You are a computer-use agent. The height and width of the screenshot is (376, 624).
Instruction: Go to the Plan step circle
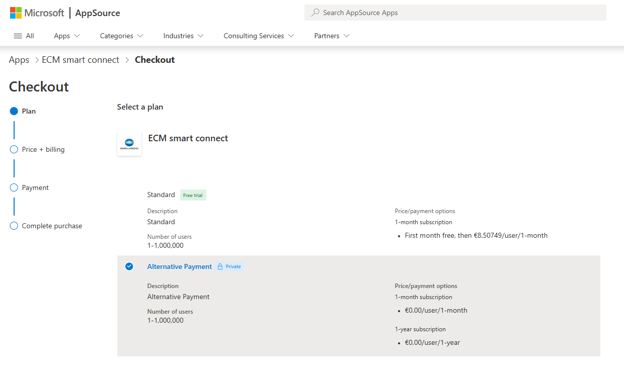[x=14, y=111]
